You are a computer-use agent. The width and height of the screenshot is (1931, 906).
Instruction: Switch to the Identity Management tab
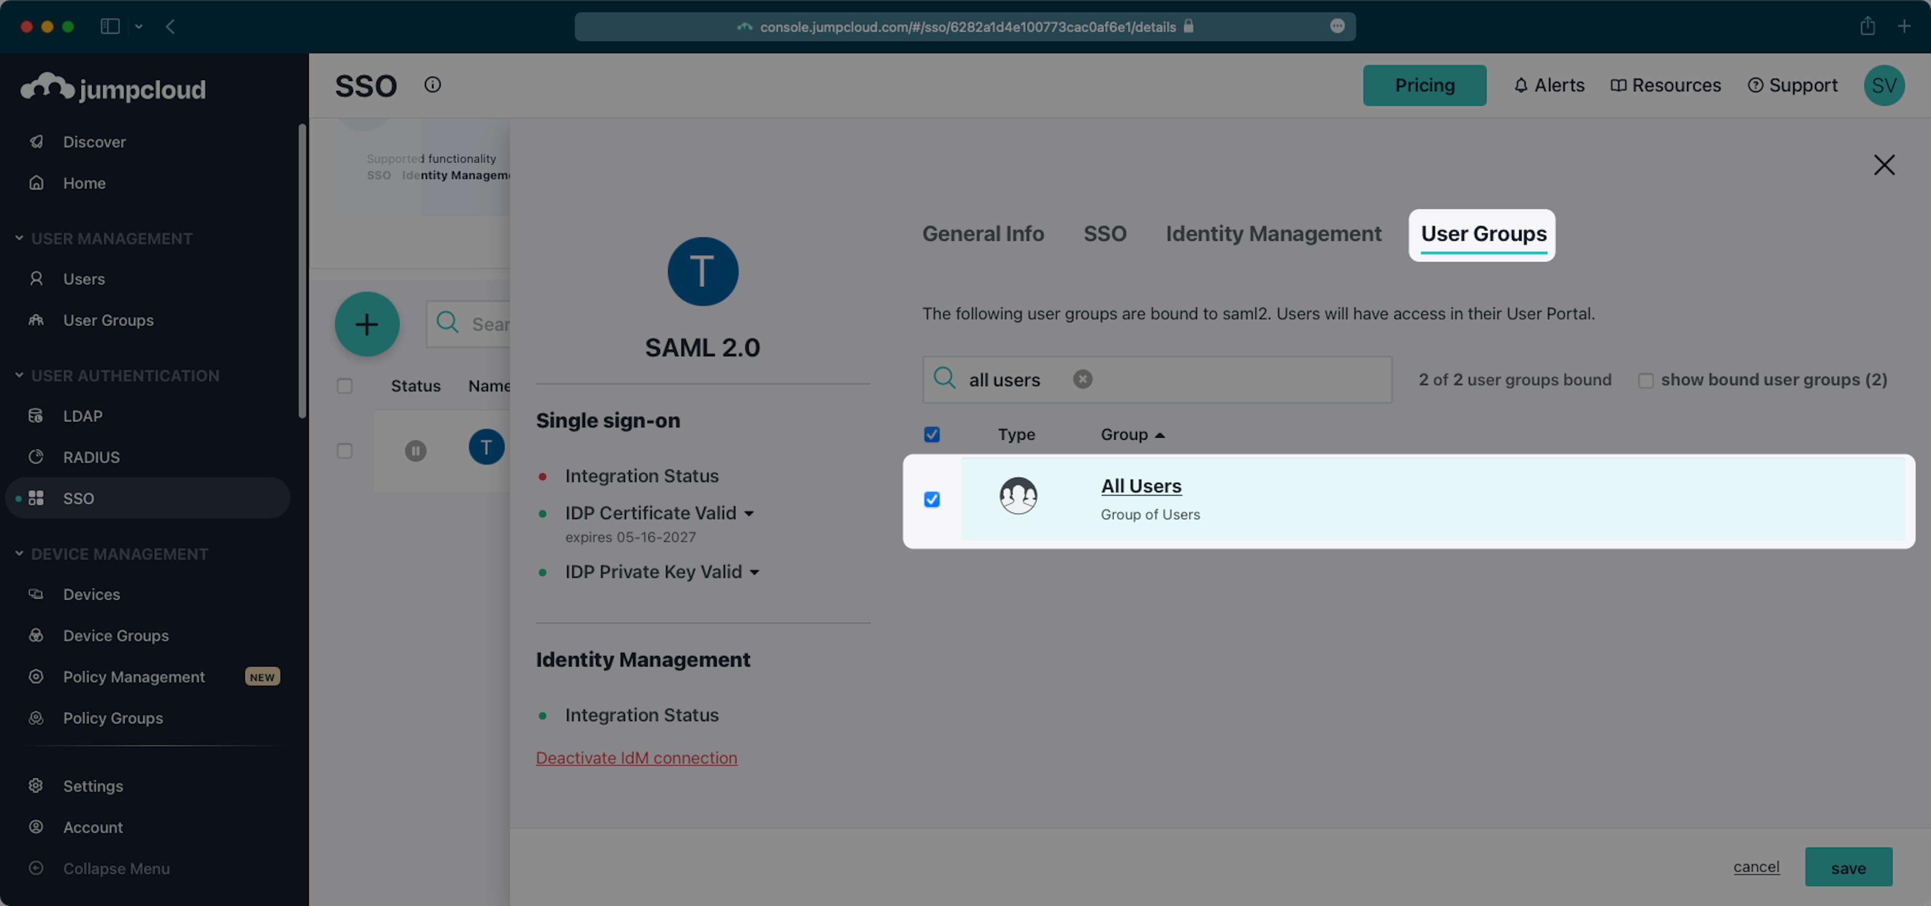click(x=1273, y=234)
